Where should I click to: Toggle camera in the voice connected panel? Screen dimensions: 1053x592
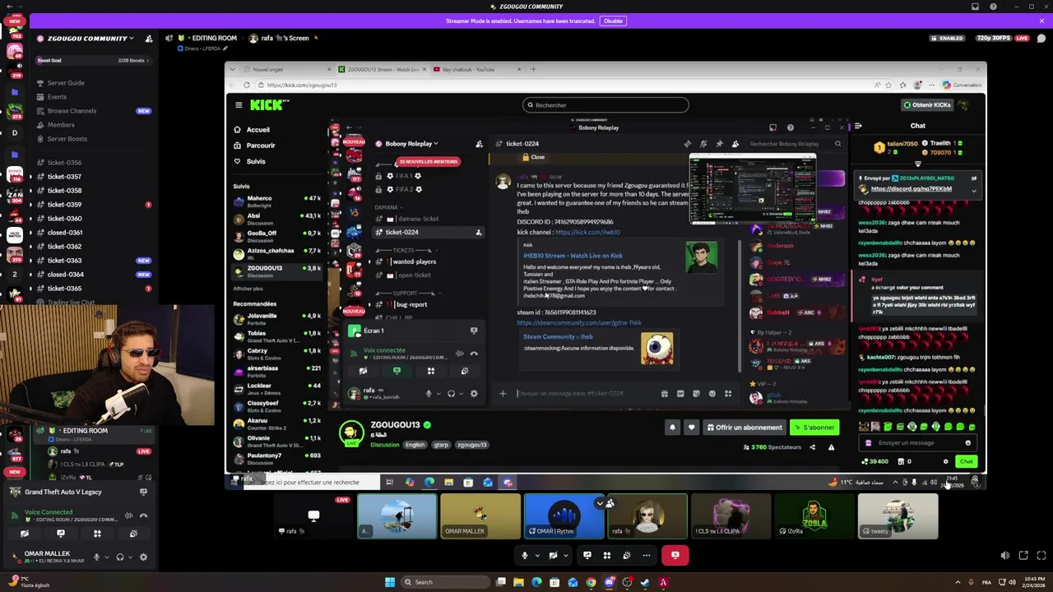pyautogui.click(x=25, y=534)
